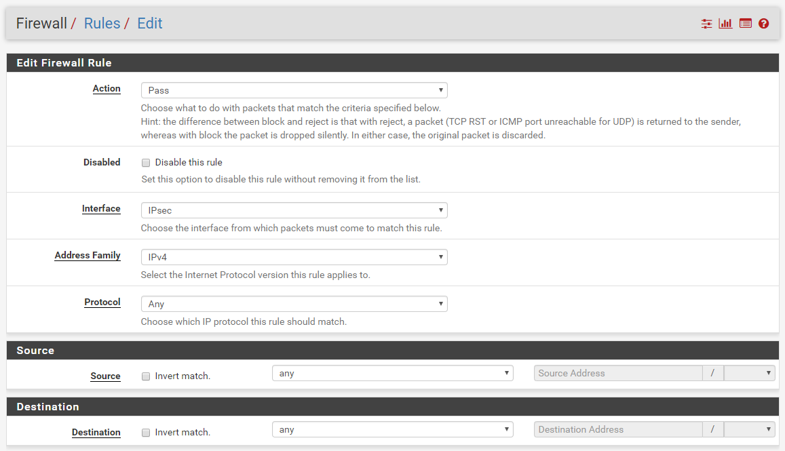The height and width of the screenshot is (451, 785).
Task: Click the underlined Destination label
Action: coord(96,433)
